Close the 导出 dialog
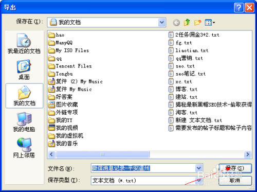 (x=249, y=8)
